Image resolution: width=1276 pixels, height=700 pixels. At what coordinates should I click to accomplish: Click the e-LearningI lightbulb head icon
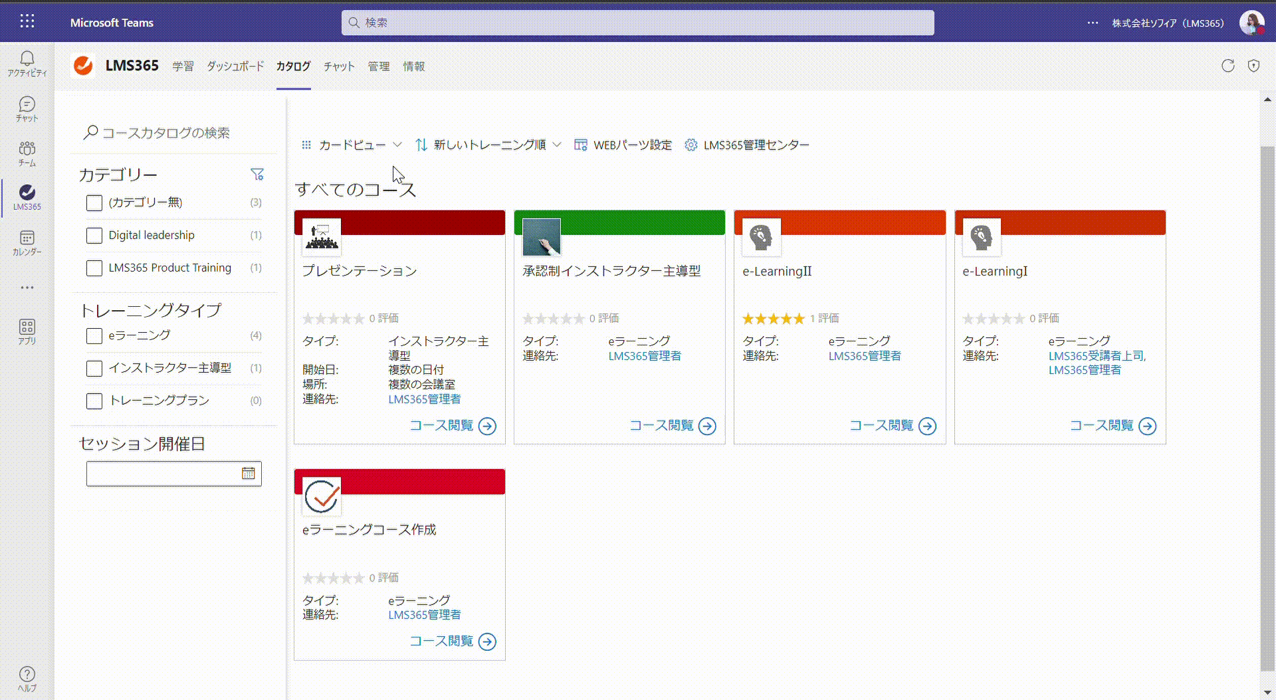click(982, 237)
